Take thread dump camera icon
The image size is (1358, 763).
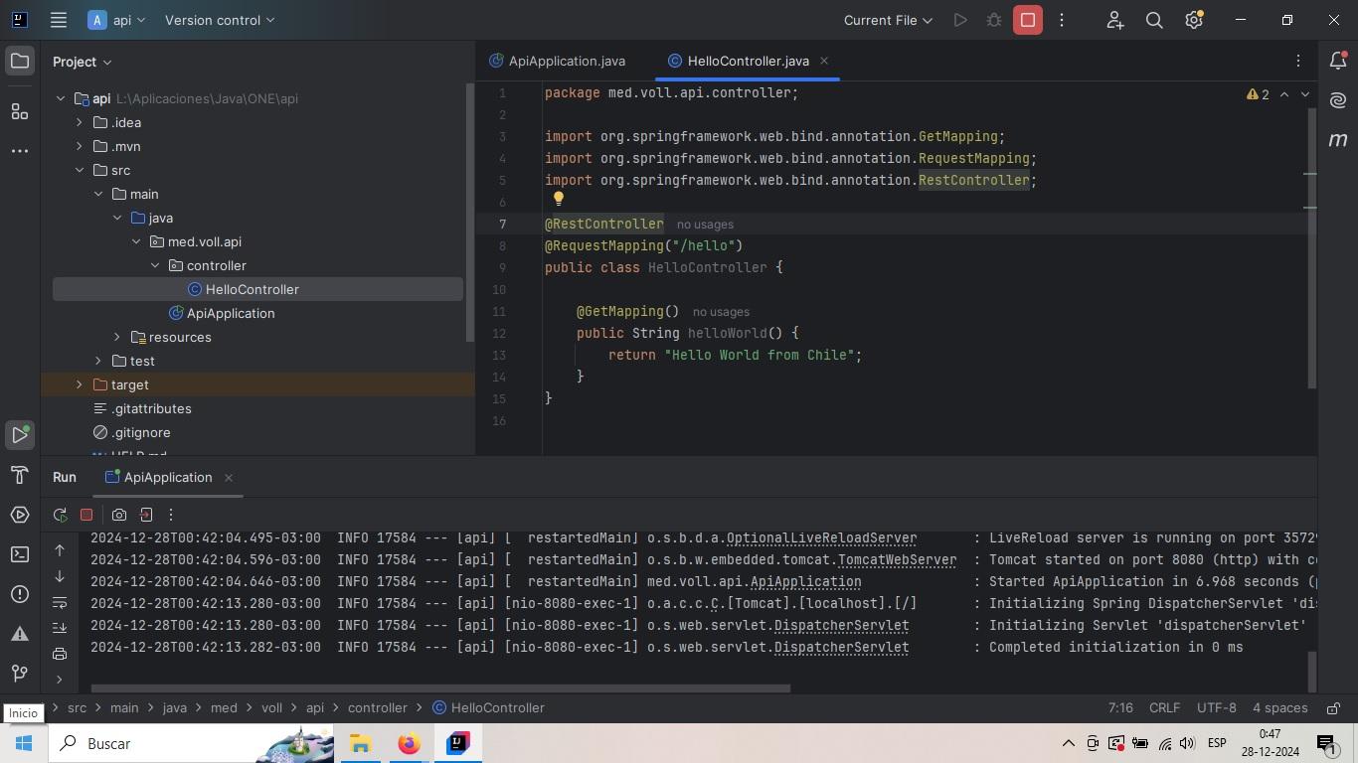click(119, 515)
